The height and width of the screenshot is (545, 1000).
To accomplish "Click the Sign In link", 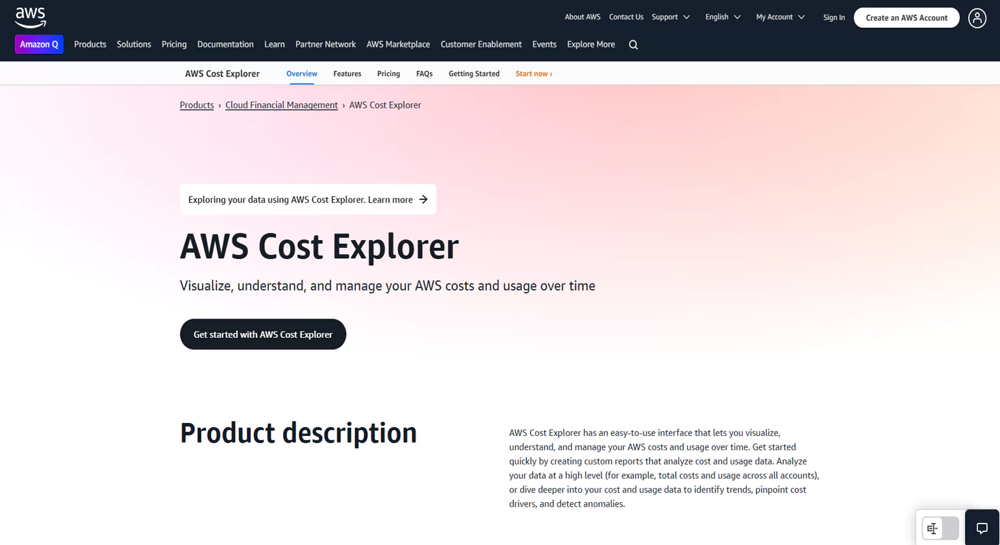I will coord(834,17).
